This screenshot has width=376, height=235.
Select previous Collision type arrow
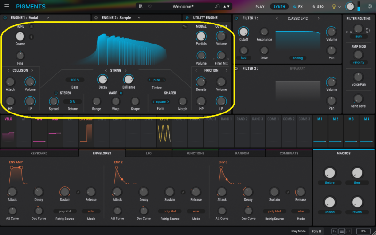pyautogui.click(x=8, y=70)
